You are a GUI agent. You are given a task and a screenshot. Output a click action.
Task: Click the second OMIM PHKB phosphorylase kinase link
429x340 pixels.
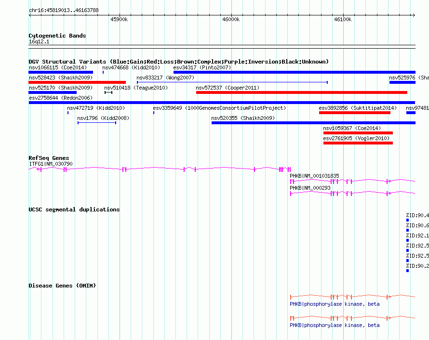point(335,325)
